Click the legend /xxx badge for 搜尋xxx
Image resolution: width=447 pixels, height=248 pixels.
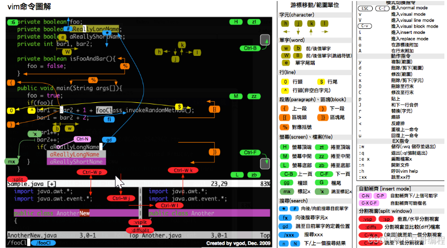point(289,234)
